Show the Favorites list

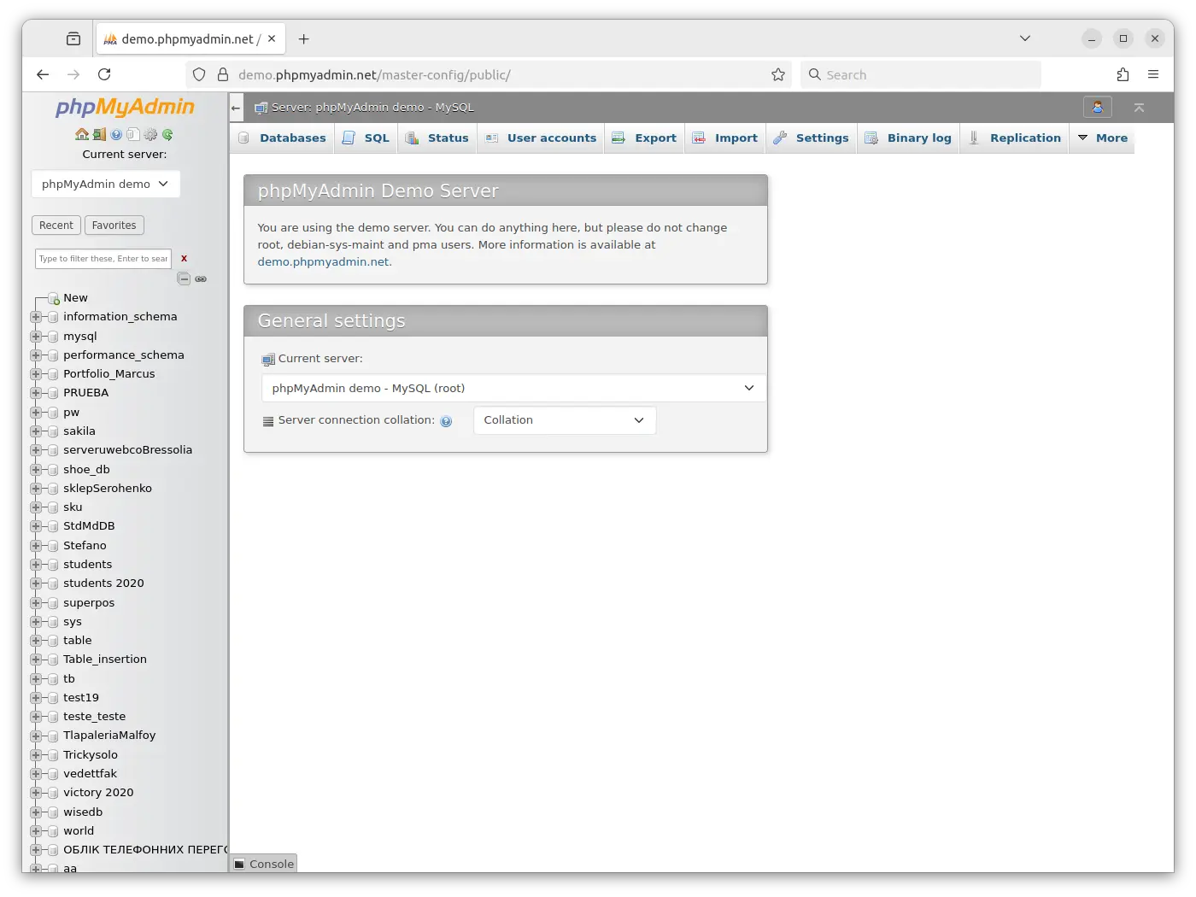coord(114,225)
